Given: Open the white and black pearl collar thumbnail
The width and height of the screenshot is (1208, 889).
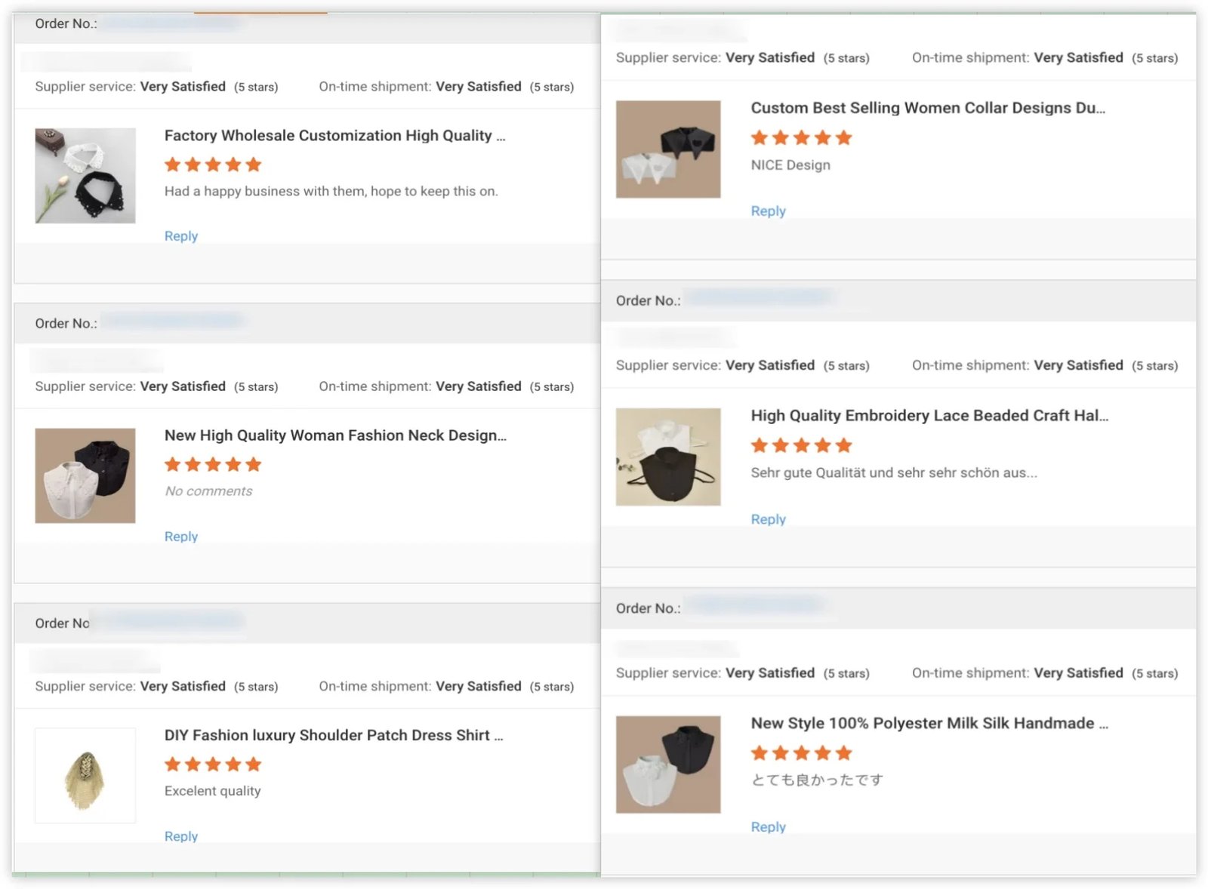Looking at the screenshot, I should point(85,176).
